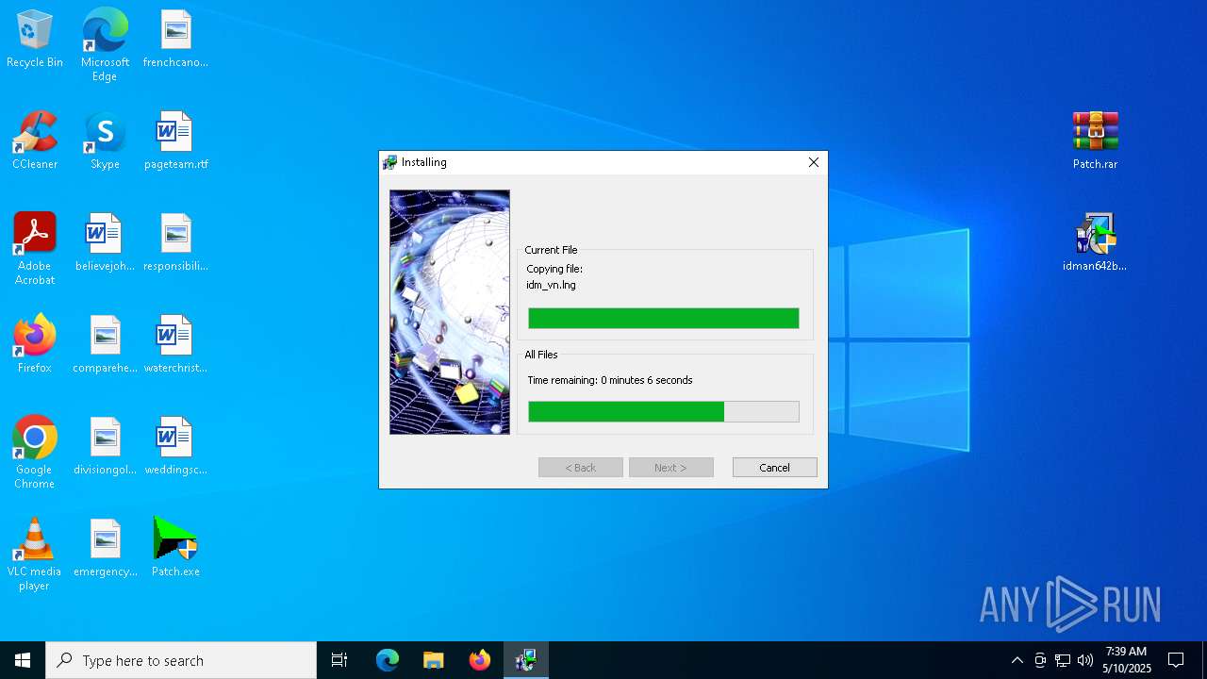Open the notification center icon

point(1176,660)
